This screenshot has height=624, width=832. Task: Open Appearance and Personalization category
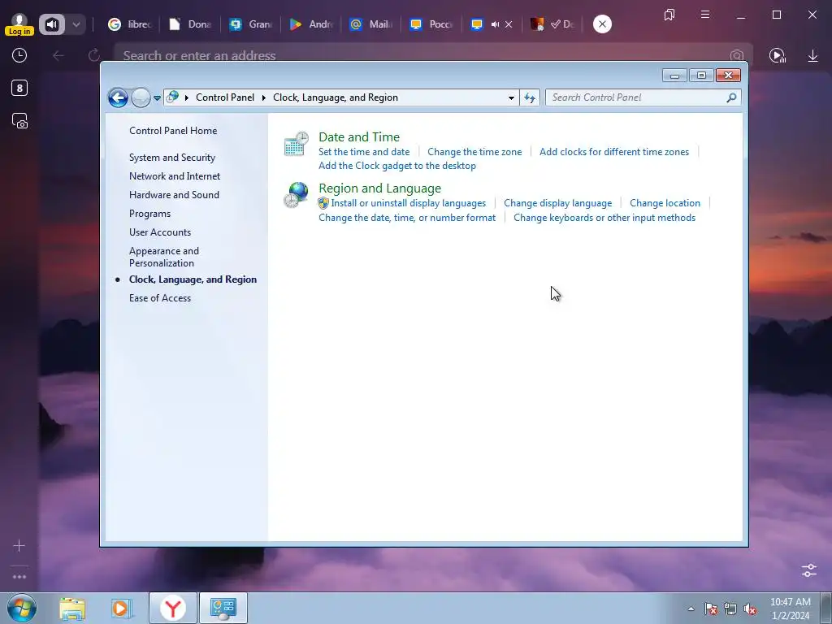(x=164, y=257)
